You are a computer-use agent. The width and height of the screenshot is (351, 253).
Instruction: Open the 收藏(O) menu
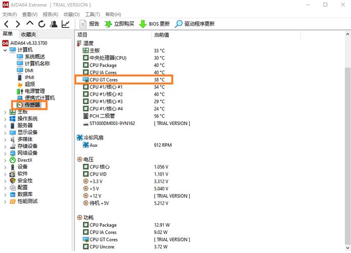click(x=72, y=15)
